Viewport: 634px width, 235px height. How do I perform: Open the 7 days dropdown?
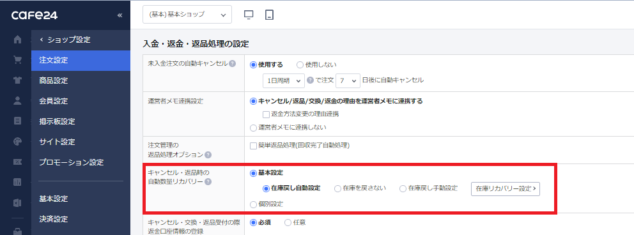[348, 80]
